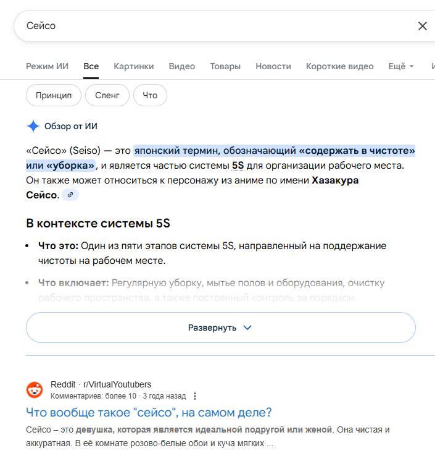The width and height of the screenshot is (435, 461).
Task: Open the Короткие видео tab
Action: click(340, 67)
